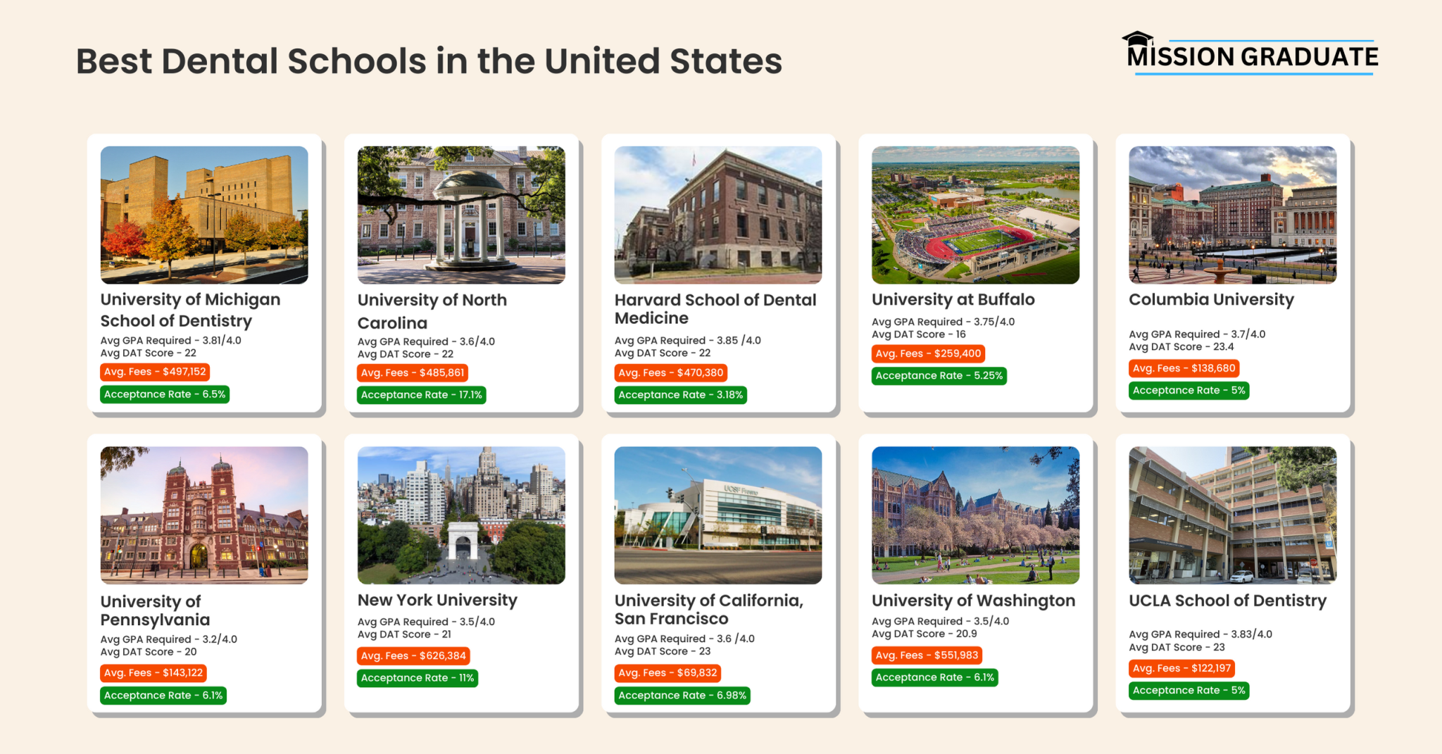Click the UCLA School of Dentistry title
The height and width of the screenshot is (754, 1442).
coord(1227,601)
